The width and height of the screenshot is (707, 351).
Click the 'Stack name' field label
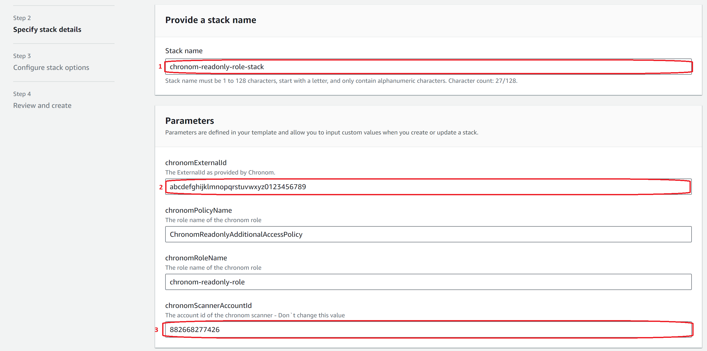(x=184, y=51)
